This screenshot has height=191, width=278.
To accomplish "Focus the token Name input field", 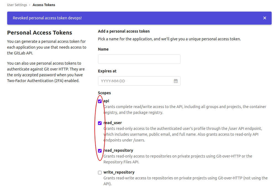I will [139, 59].
